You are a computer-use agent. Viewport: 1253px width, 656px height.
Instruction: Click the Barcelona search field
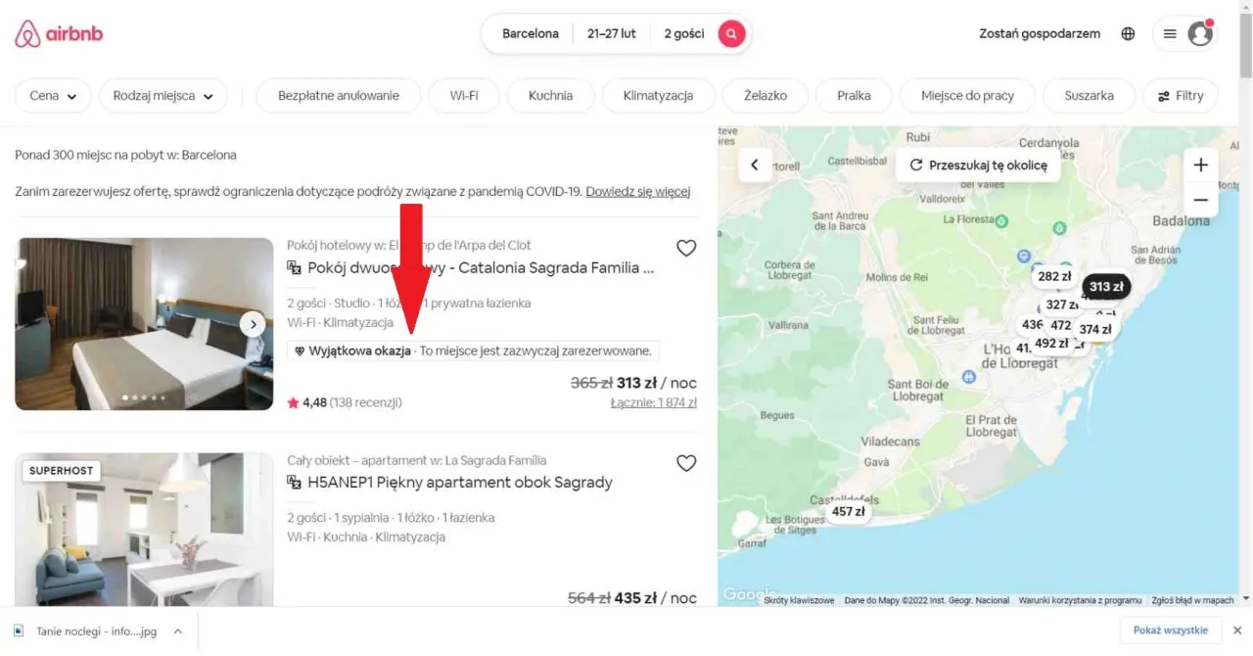coord(530,32)
